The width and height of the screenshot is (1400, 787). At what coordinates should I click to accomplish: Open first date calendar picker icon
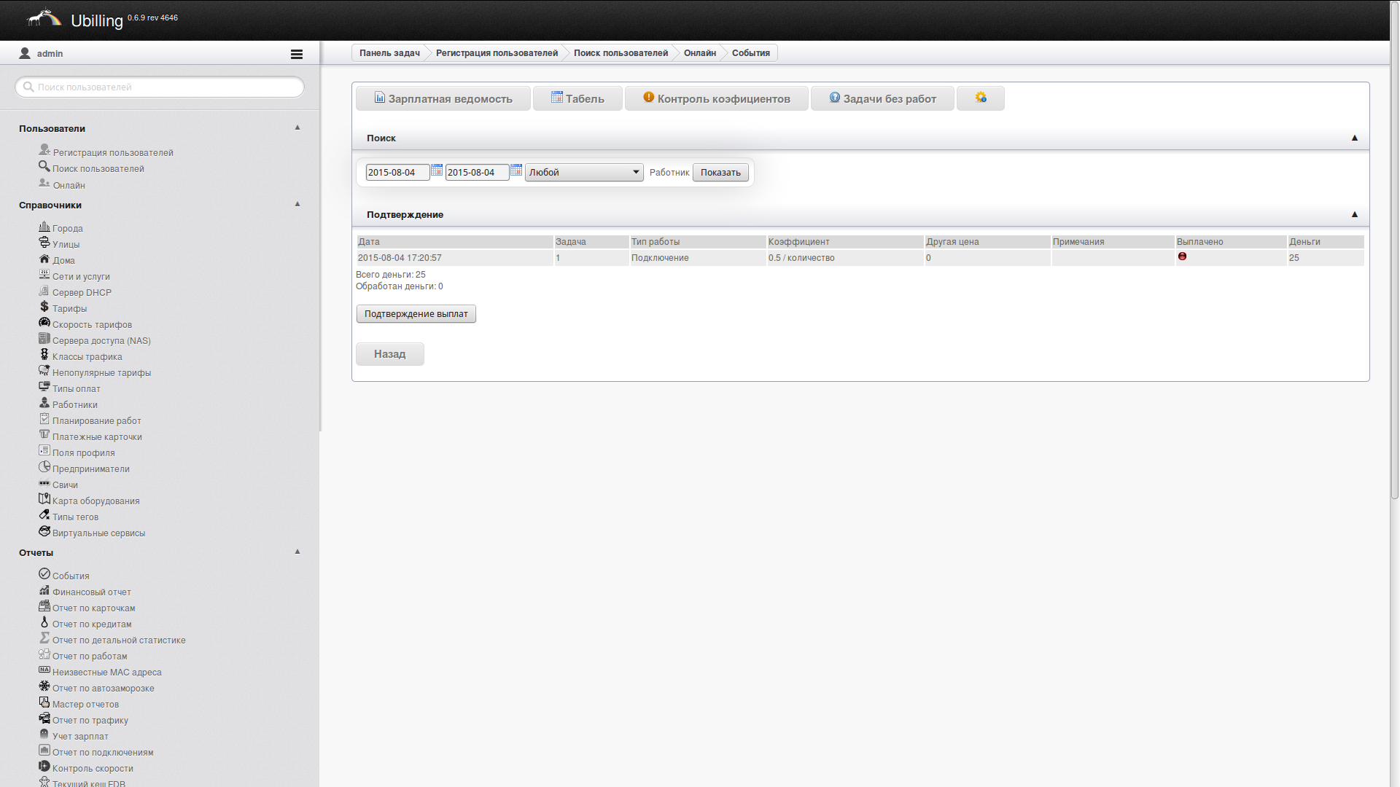[x=437, y=171]
